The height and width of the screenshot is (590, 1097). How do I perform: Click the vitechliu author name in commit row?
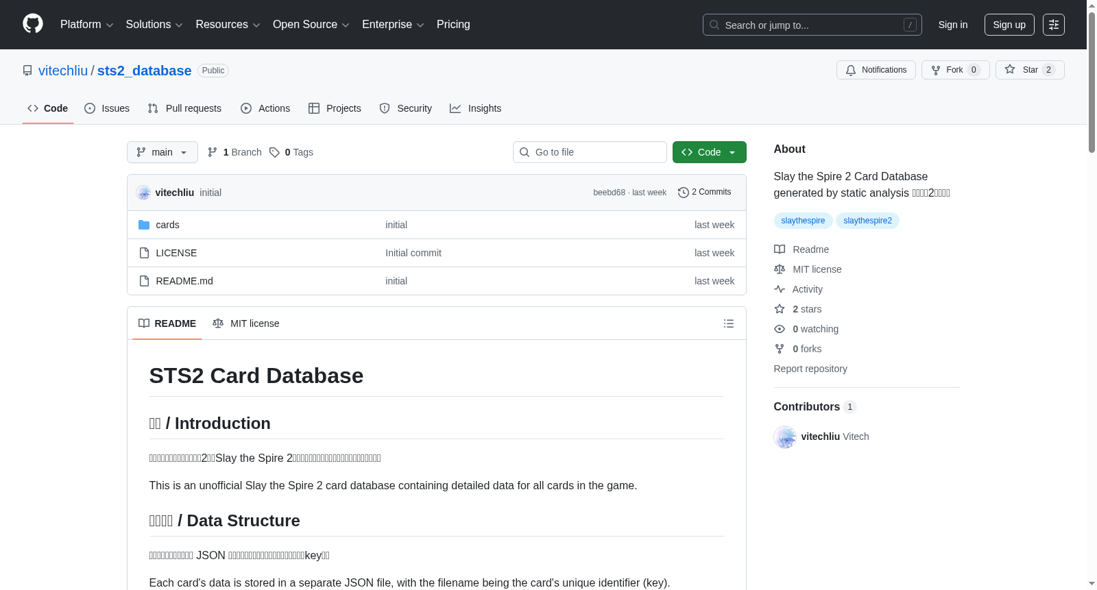pos(175,193)
